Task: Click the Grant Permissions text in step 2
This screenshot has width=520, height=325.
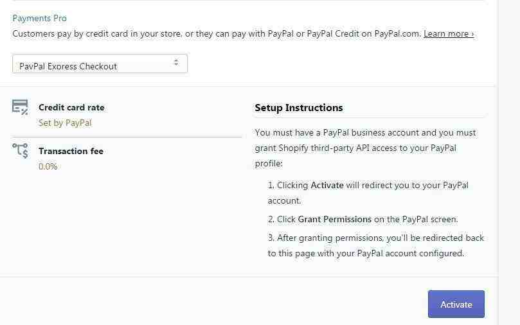Action: point(335,219)
